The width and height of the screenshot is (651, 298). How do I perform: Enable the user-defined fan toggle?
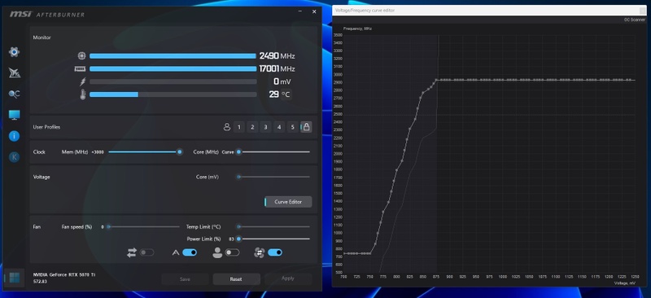(x=232, y=252)
